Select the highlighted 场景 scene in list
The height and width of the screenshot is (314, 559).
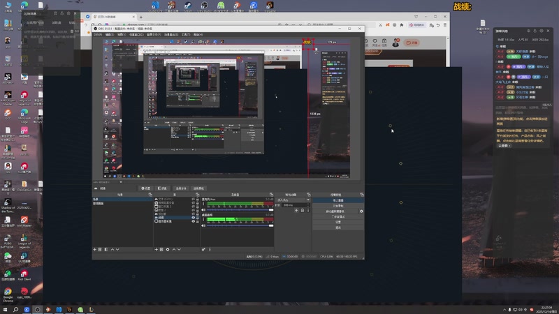pyautogui.click(x=122, y=199)
